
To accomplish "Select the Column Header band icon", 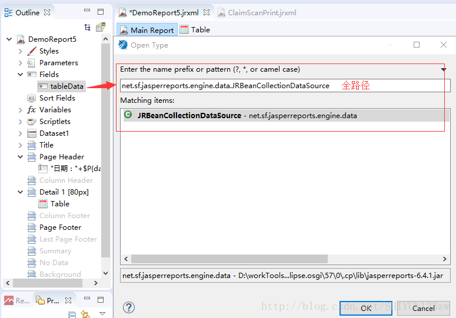I will 32,180.
